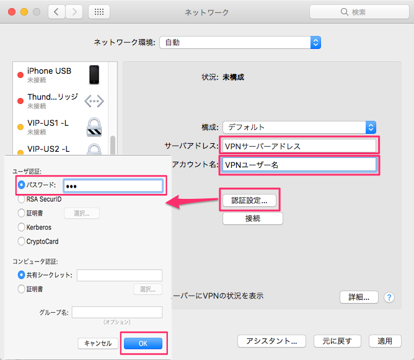Select the Kerberos radio button

(x=22, y=227)
